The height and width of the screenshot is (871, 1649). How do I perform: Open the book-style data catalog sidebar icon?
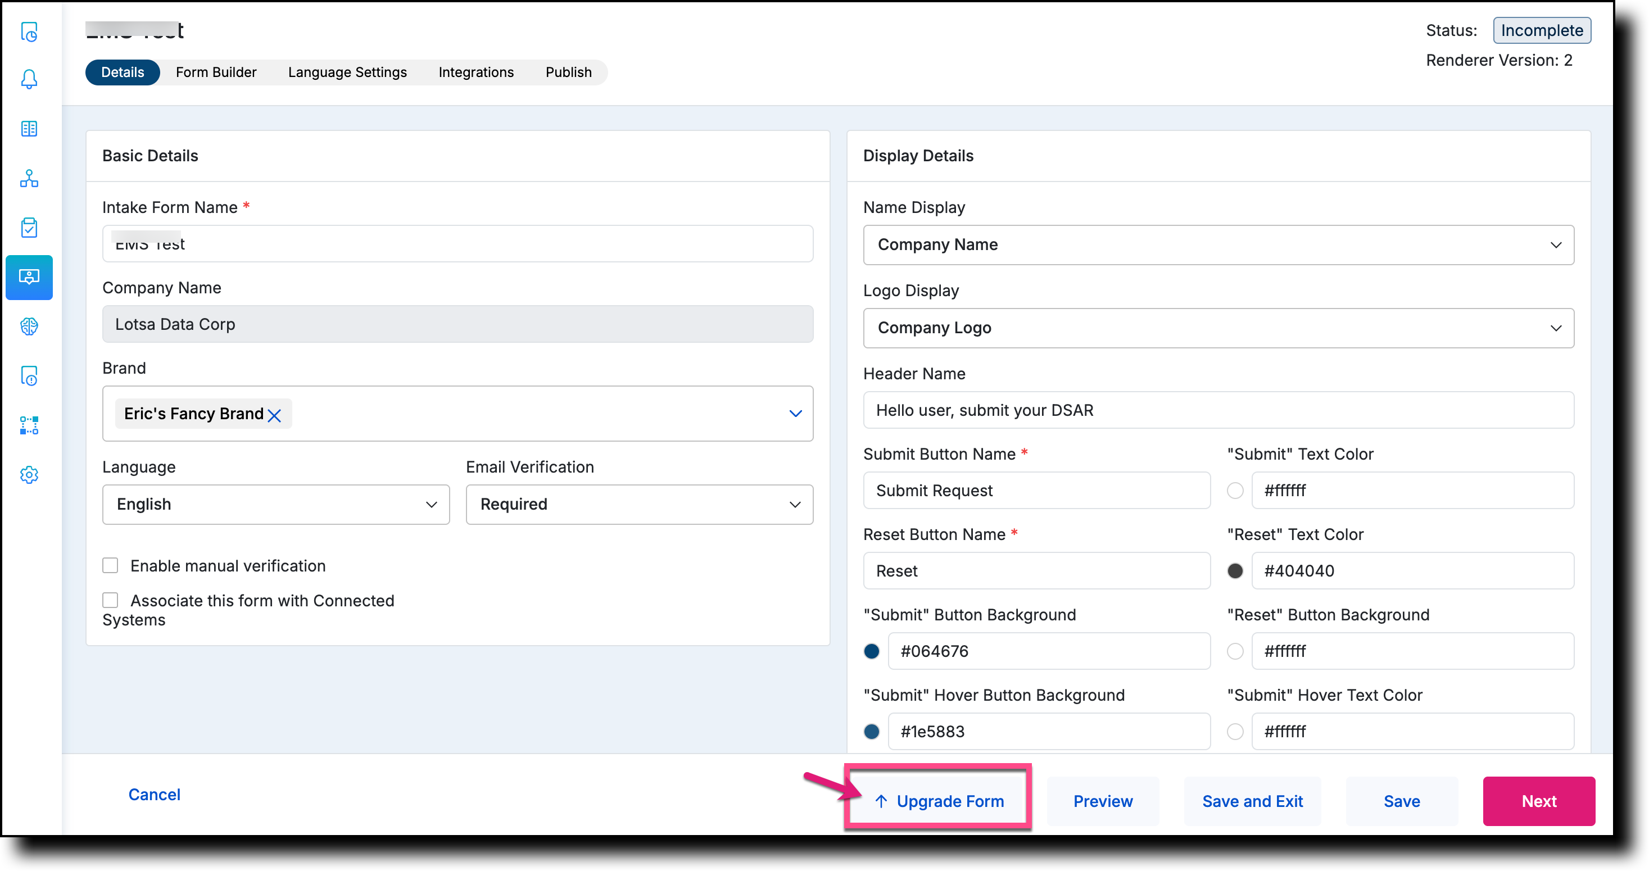29,129
